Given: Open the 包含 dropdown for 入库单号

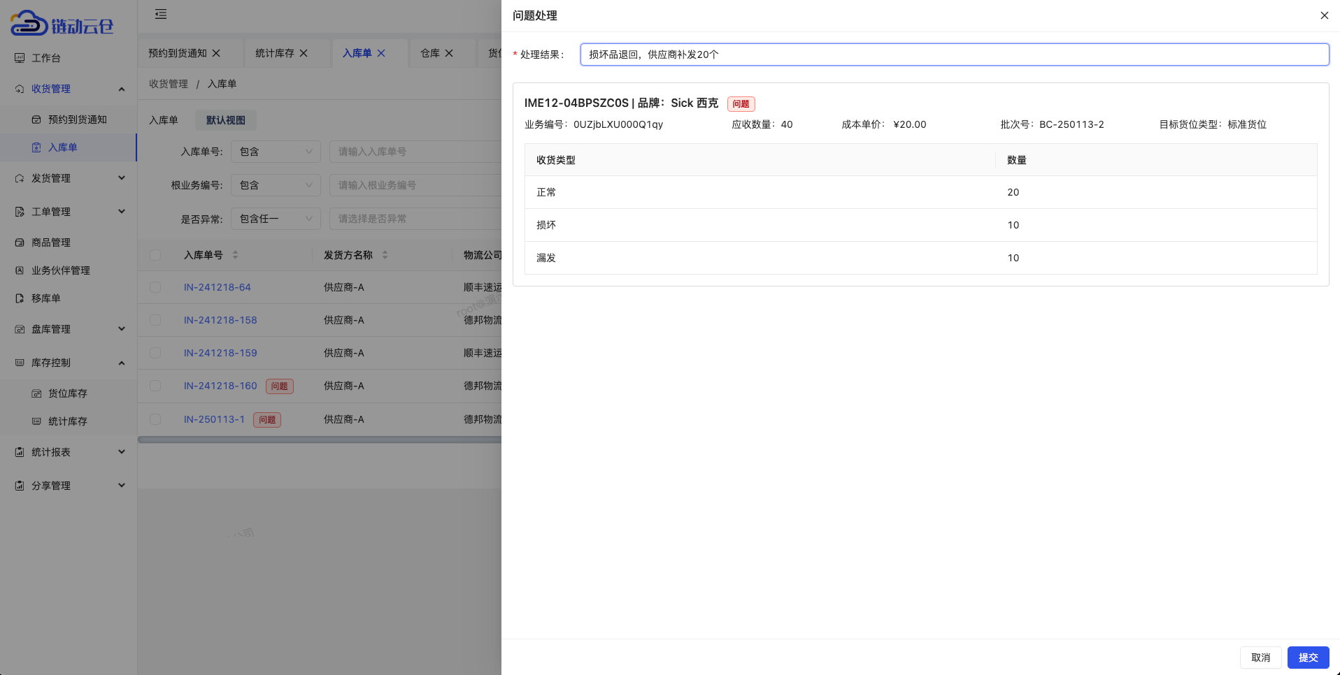Looking at the screenshot, I should pyautogui.click(x=276, y=152).
